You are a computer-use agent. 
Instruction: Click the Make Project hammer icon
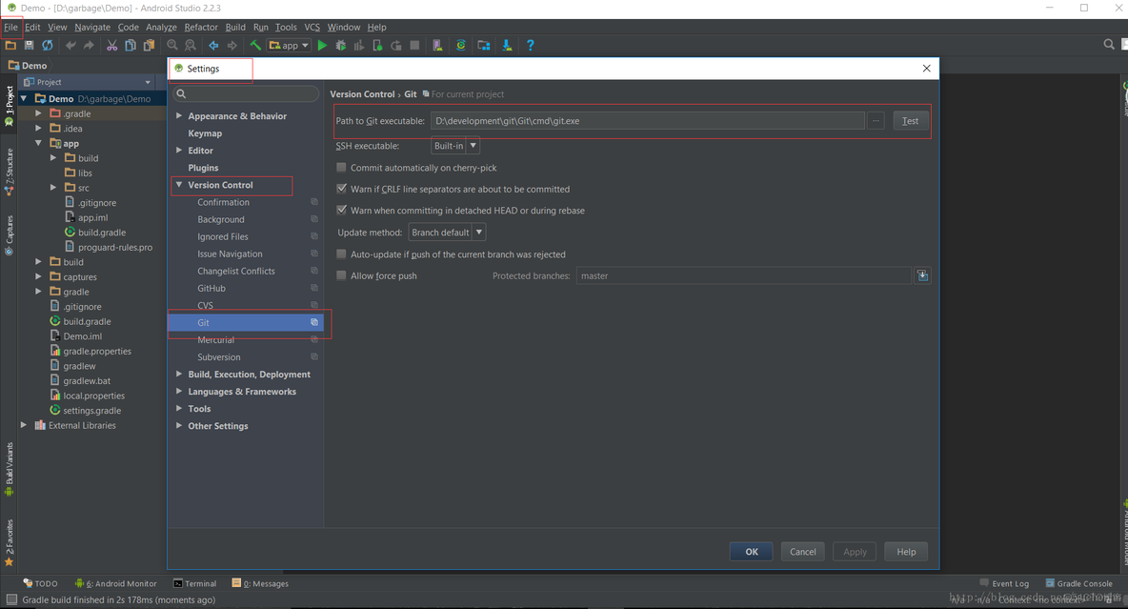pyautogui.click(x=255, y=45)
